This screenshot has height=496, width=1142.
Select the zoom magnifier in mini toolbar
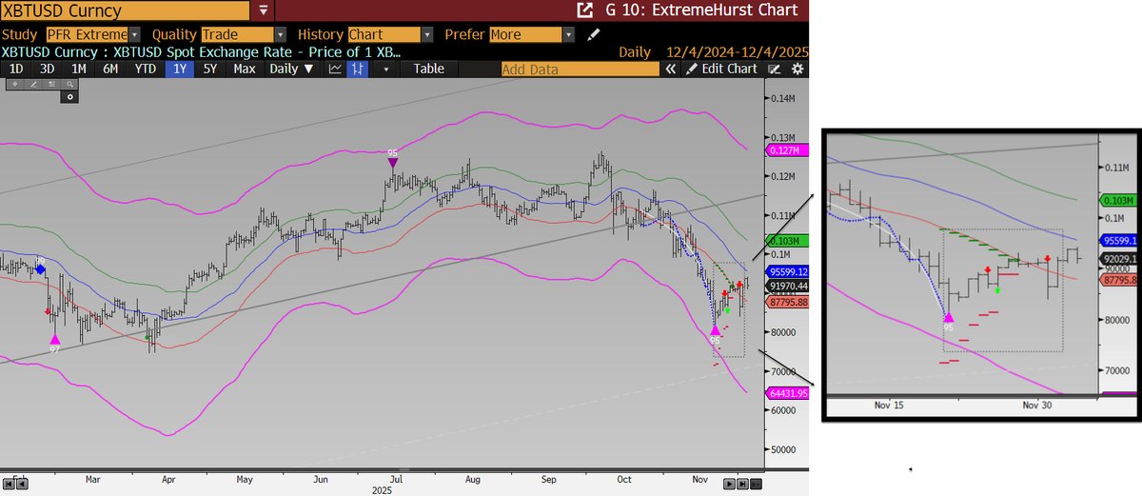coord(69,85)
